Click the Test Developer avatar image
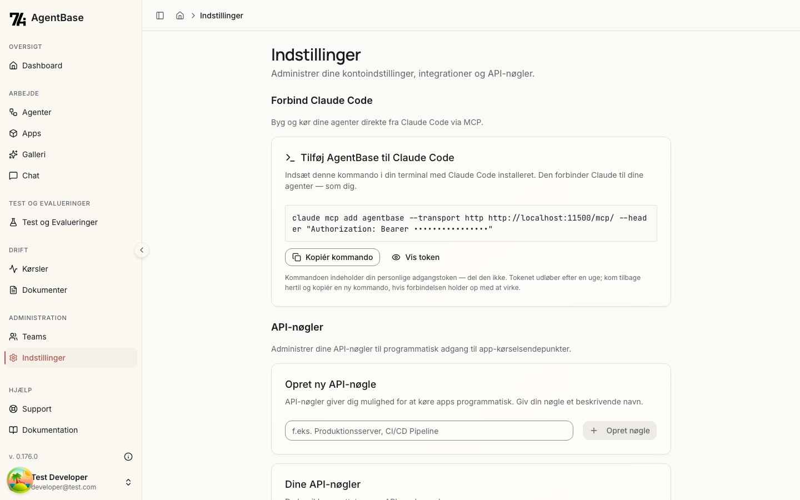This screenshot has width=800, height=500. click(x=19, y=481)
